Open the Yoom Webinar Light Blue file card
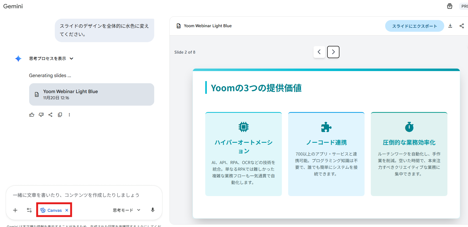The height and width of the screenshot is (227, 468). click(x=91, y=94)
